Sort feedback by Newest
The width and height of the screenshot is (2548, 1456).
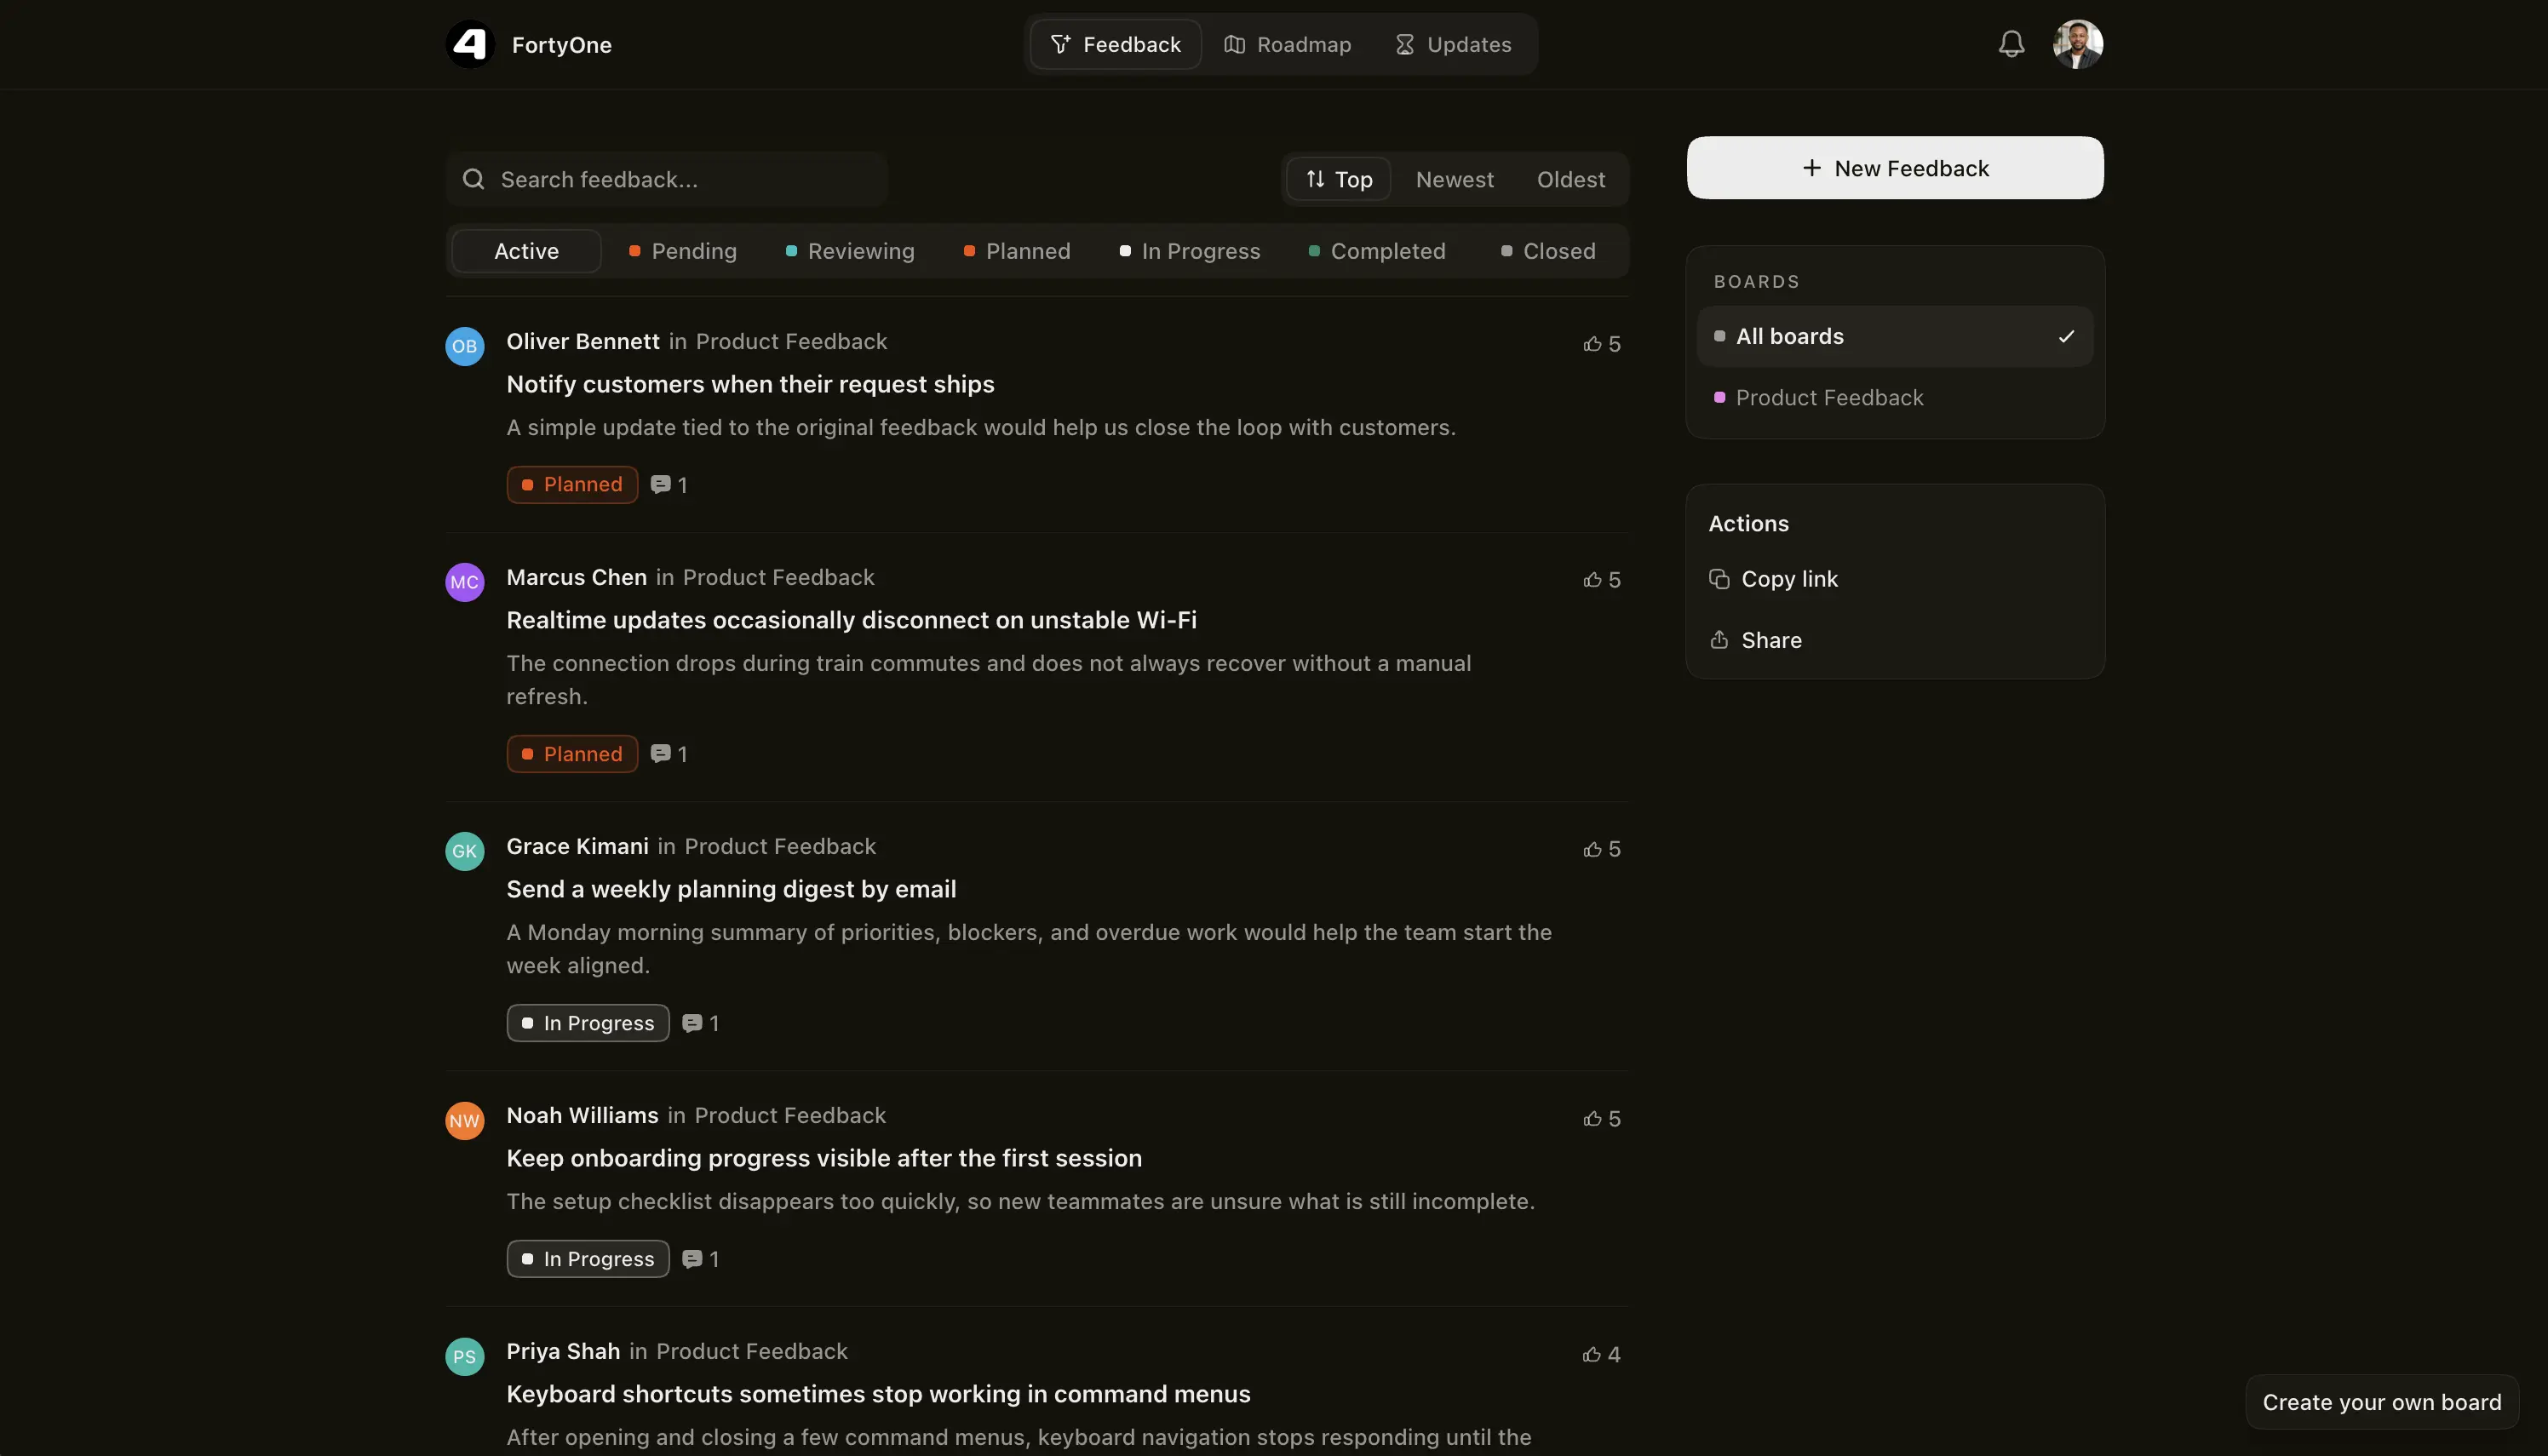(x=1454, y=179)
